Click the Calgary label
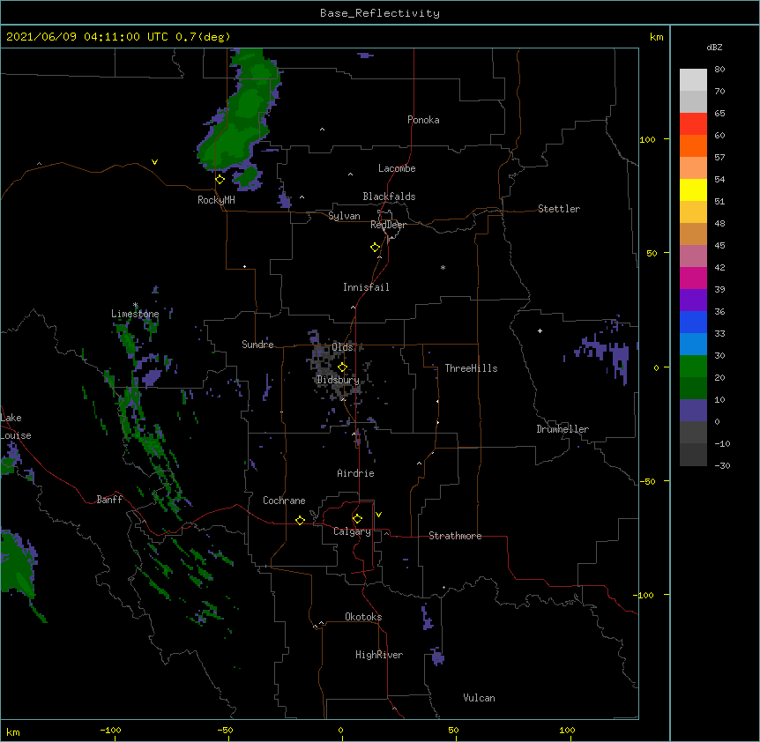 point(353,531)
